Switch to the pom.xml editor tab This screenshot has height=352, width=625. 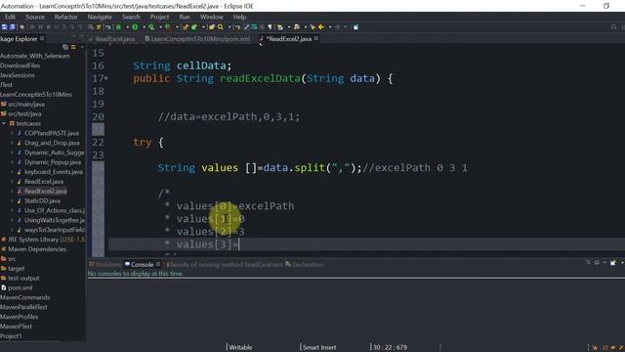[x=198, y=39]
